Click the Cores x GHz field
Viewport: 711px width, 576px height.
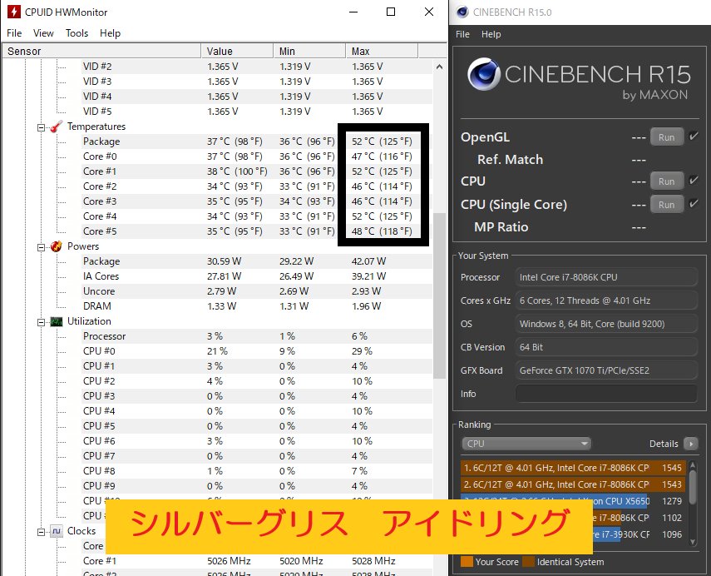pyautogui.click(x=605, y=300)
